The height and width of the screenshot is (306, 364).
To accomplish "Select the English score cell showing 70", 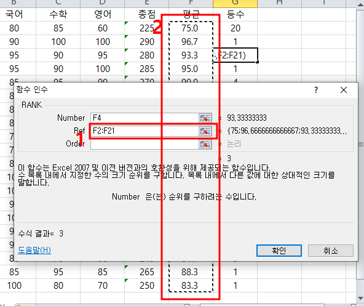I will point(103,285).
